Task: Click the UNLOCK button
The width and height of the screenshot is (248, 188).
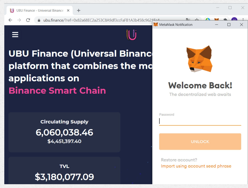Action: pyautogui.click(x=200, y=141)
